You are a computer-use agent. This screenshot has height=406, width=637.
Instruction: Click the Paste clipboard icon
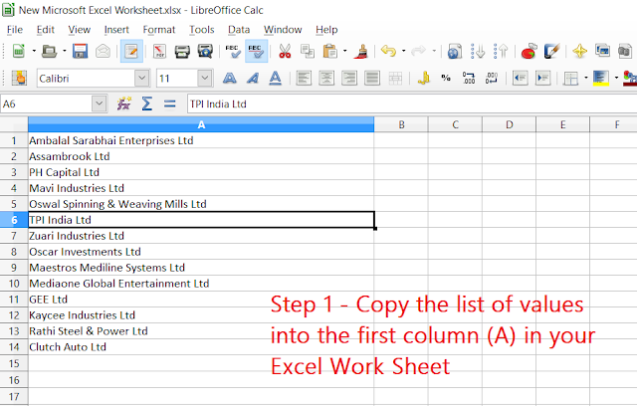pos(329,52)
